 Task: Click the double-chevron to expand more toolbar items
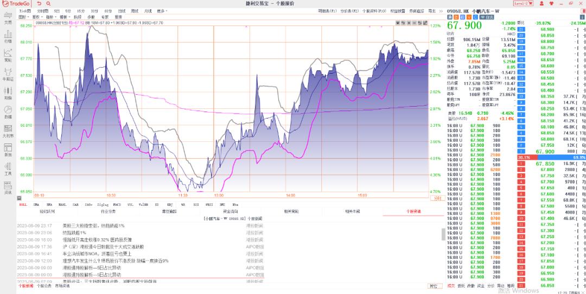[441, 11]
